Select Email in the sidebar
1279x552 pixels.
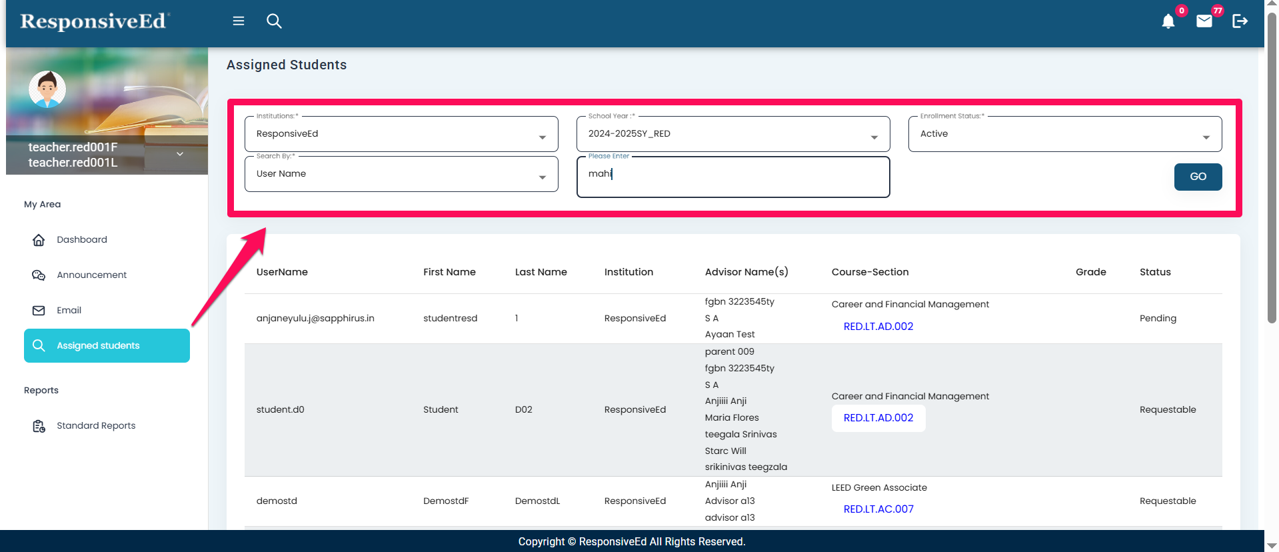(69, 310)
